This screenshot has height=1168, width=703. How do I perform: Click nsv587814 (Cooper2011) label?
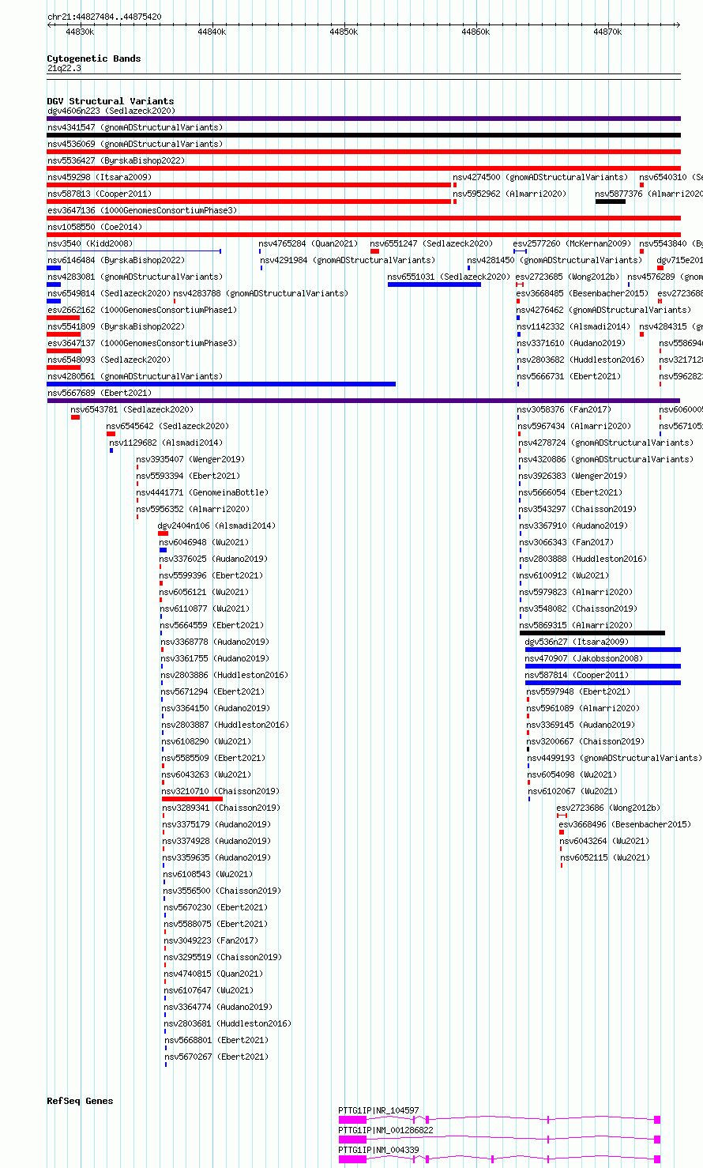(x=577, y=675)
